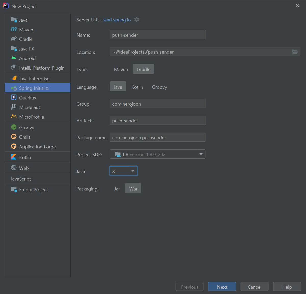Open the Project SDK dropdown
Image resolution: width=306 pixels, height=294 pixels.
(x=157, y=154)
